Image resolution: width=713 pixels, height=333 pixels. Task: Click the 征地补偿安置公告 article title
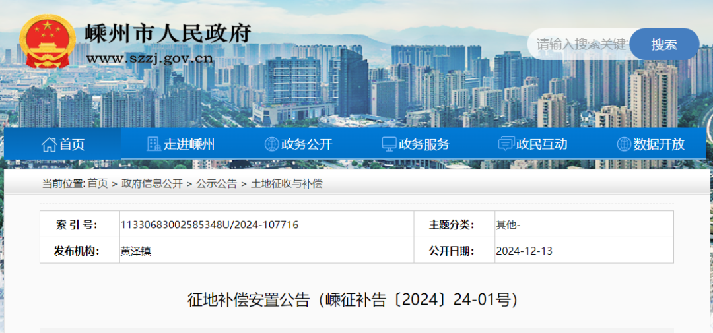pos(353,300)
